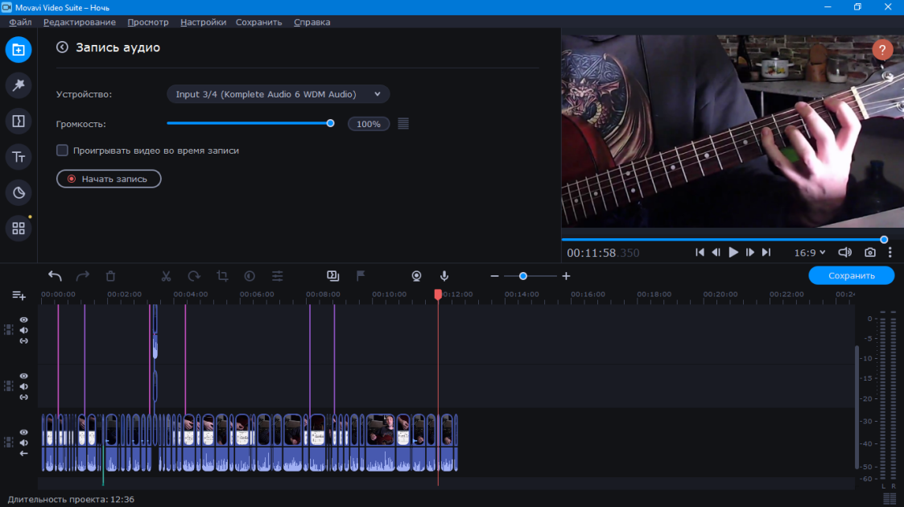Click the red playhead marker on ruler
904x507 pixels.
click(438, 295)
